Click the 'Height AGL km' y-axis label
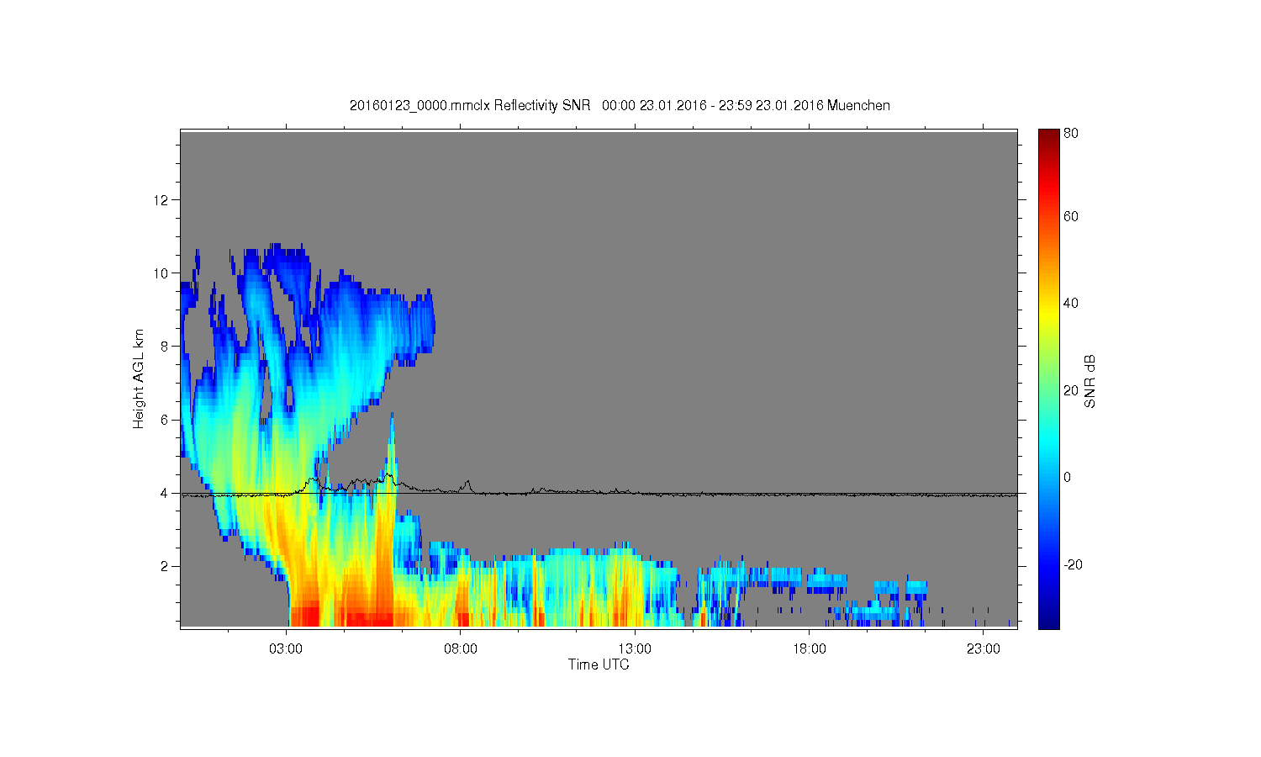Viewport: 1261px width, 757px height. click(x=139, y=378)
